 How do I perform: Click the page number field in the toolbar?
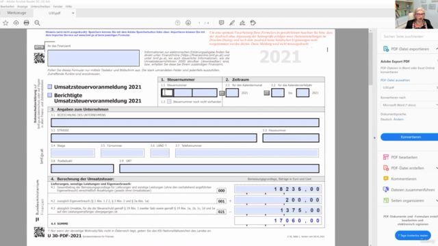(199, 23)
